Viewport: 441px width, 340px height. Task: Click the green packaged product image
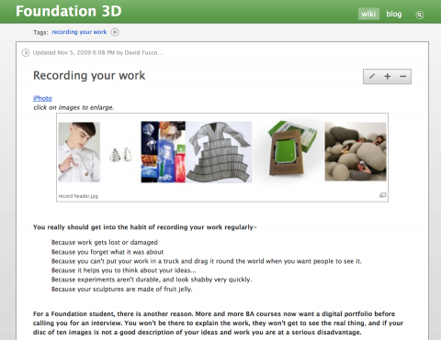pos(292,148)
